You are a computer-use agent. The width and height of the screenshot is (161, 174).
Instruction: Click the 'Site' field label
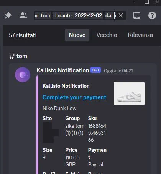point(47,118)
